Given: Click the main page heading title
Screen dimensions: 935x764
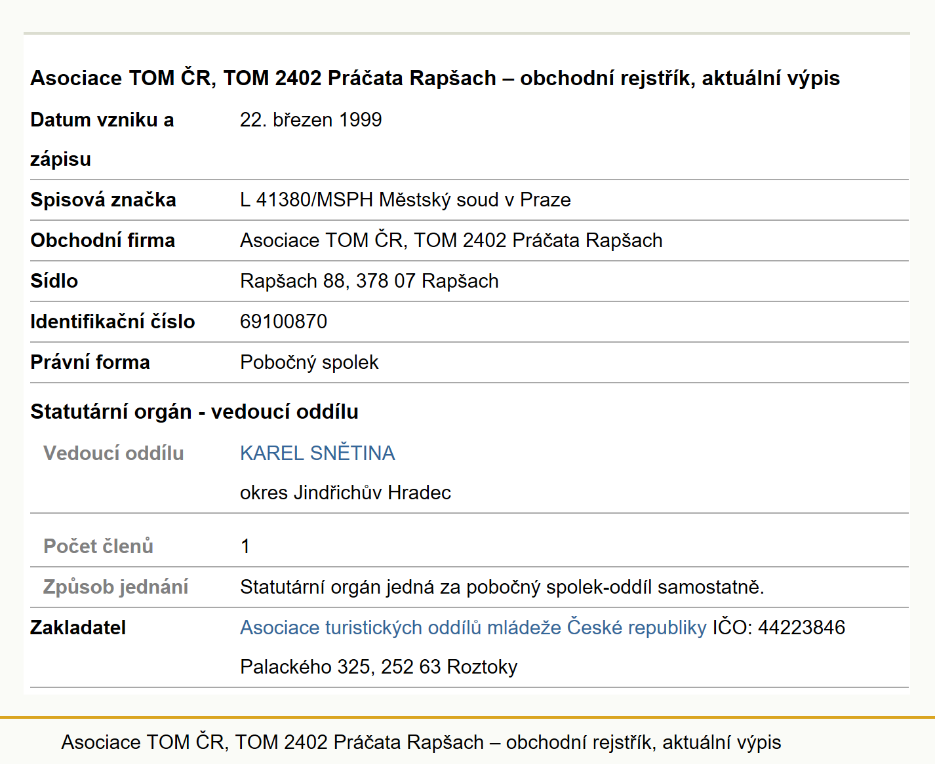Looking at the screenshot, I should [x=435, y=78].
